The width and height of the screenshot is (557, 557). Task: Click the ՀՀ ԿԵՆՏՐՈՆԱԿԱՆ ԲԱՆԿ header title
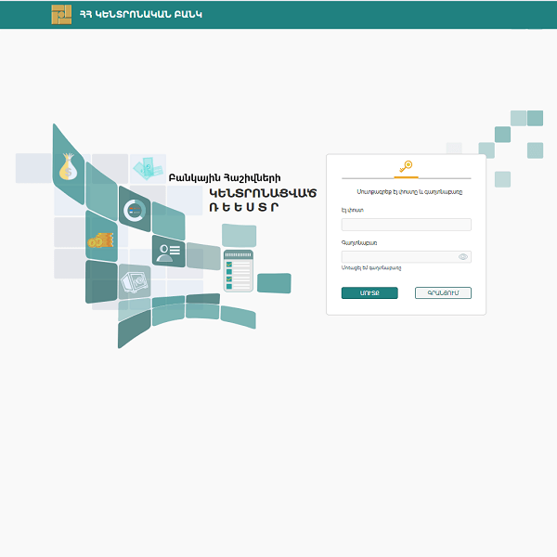point(140,15)
